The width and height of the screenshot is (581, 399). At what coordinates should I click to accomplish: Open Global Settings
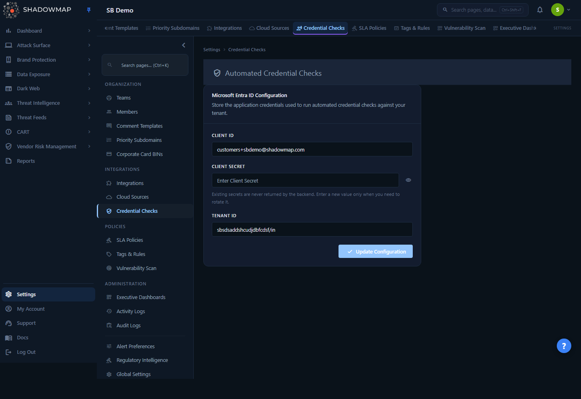[134, 374]
